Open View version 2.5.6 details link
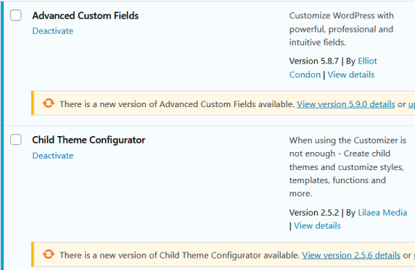This screenshot has width=415, height=270. point(351,256)
